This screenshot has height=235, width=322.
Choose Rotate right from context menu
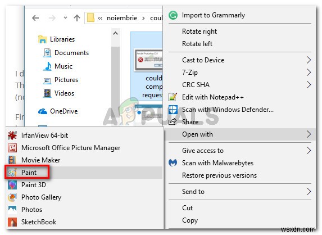tap(199, 31)
